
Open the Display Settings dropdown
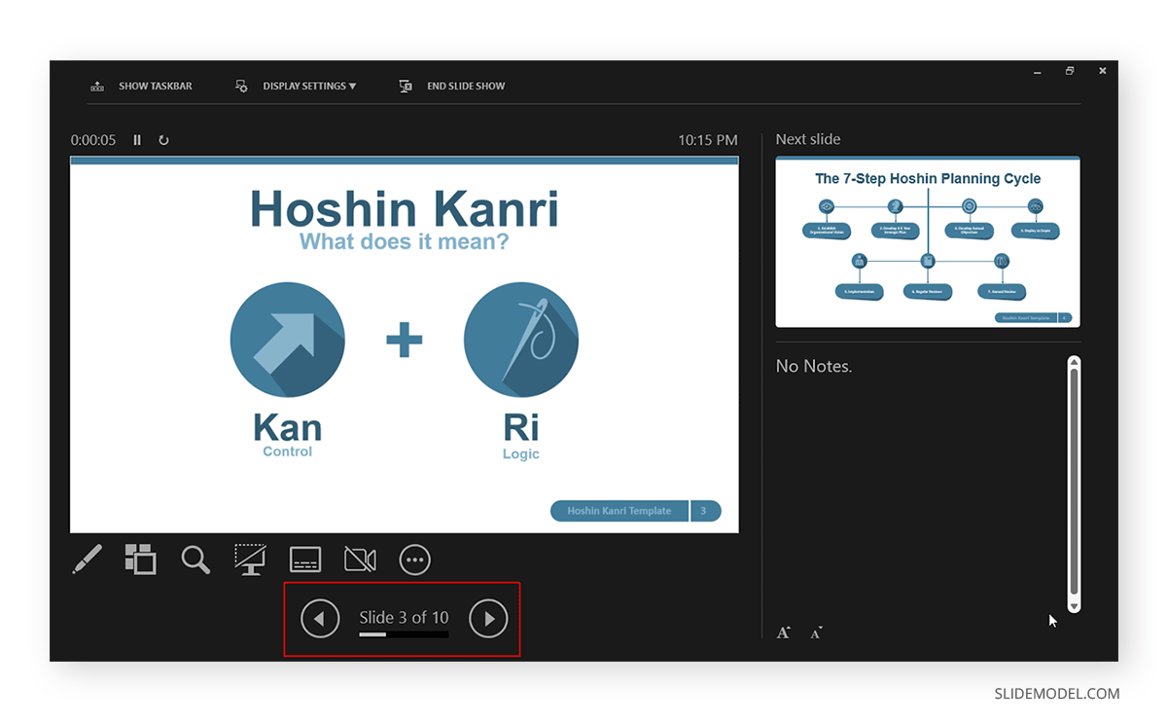click(x=309, y=86)
